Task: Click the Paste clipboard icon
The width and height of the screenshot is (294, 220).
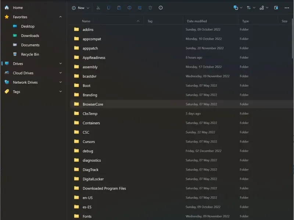Action: click(x=119, y=8)
